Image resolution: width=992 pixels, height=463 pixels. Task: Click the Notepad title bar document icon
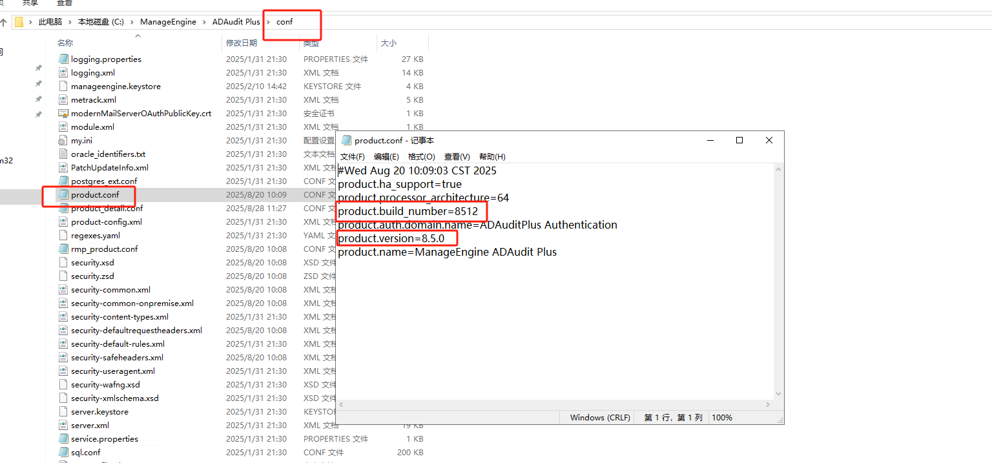click(x=346, y=140)
